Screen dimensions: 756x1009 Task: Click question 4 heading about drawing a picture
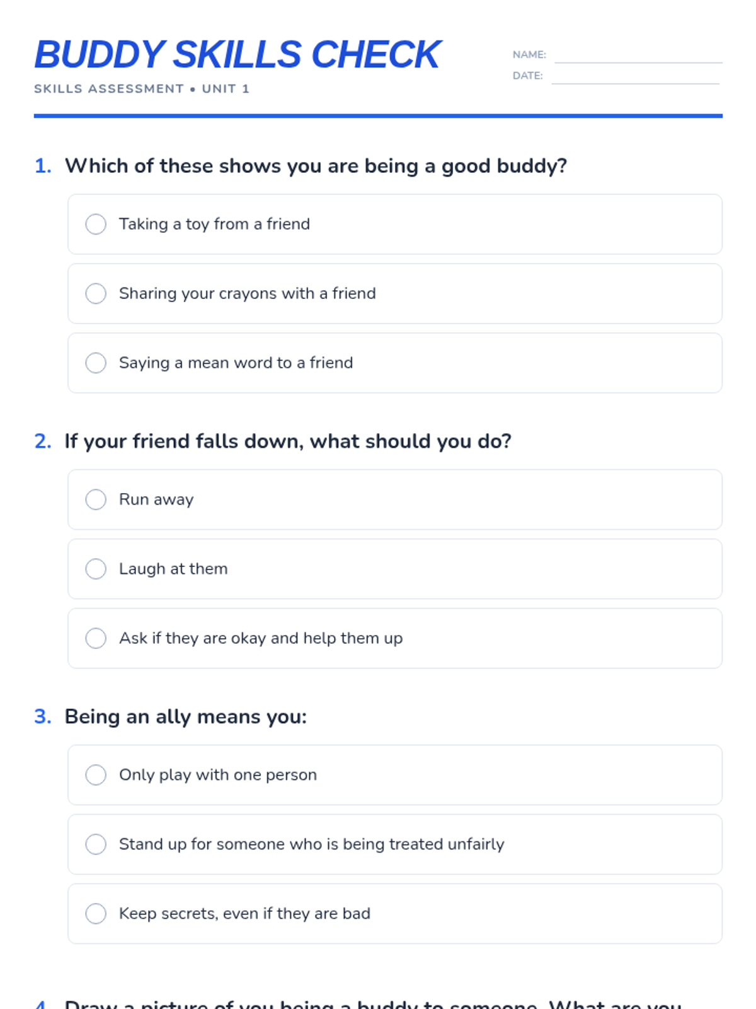point(373,1004)
